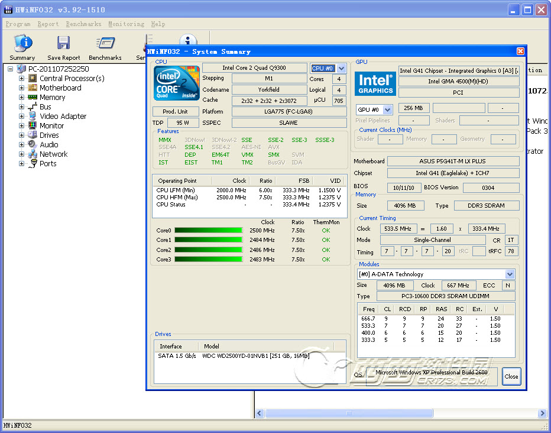
Task: Click the Summary toolbar icon
Action: [22, 44]
